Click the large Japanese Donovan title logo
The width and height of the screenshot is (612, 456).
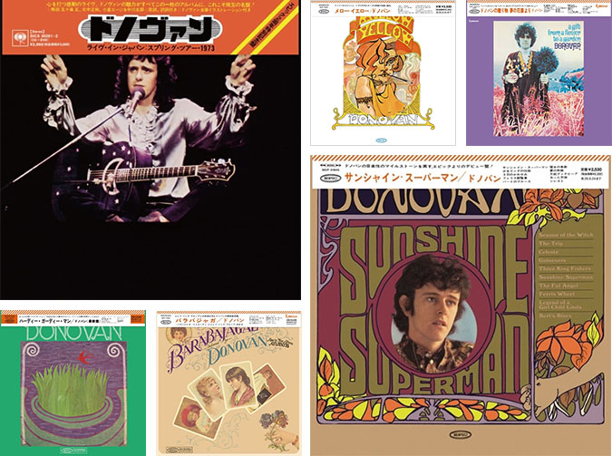coord(151,29)
